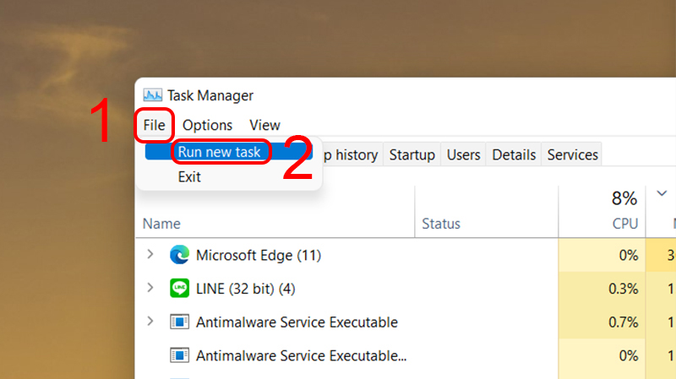Screen dimensions: 676x379
Task: Click the Task Manager title bar icon
Action: [152, 95]
